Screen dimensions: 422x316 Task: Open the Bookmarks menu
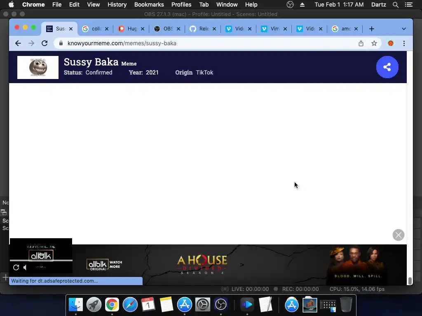[x=149, y=5]
